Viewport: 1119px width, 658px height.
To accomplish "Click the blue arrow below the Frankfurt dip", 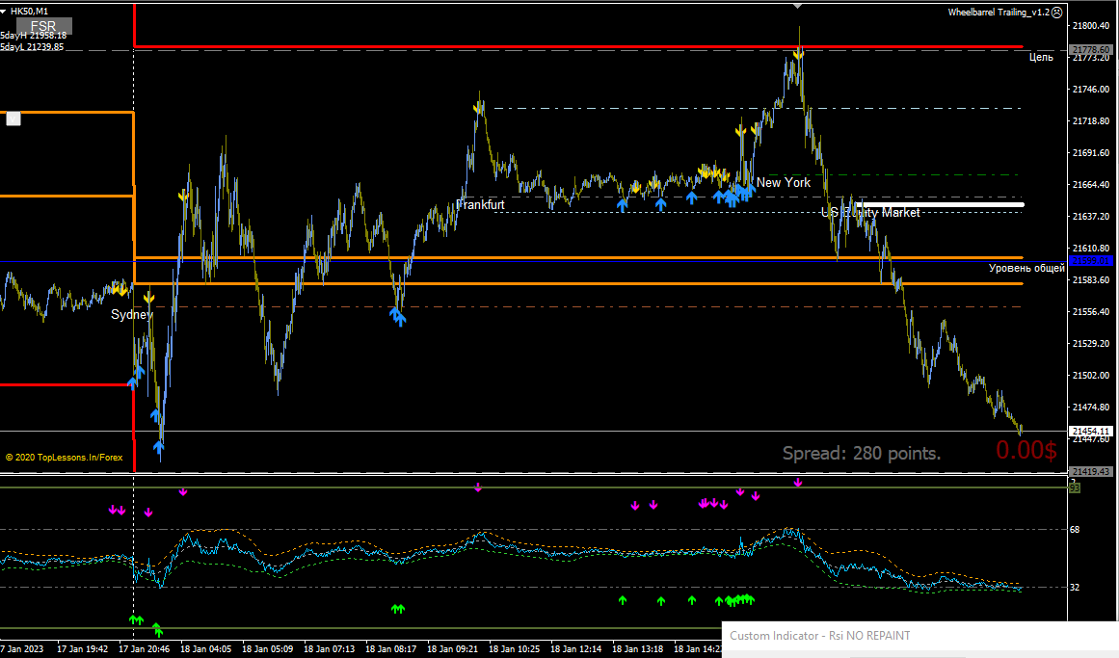I will (397, 315).
